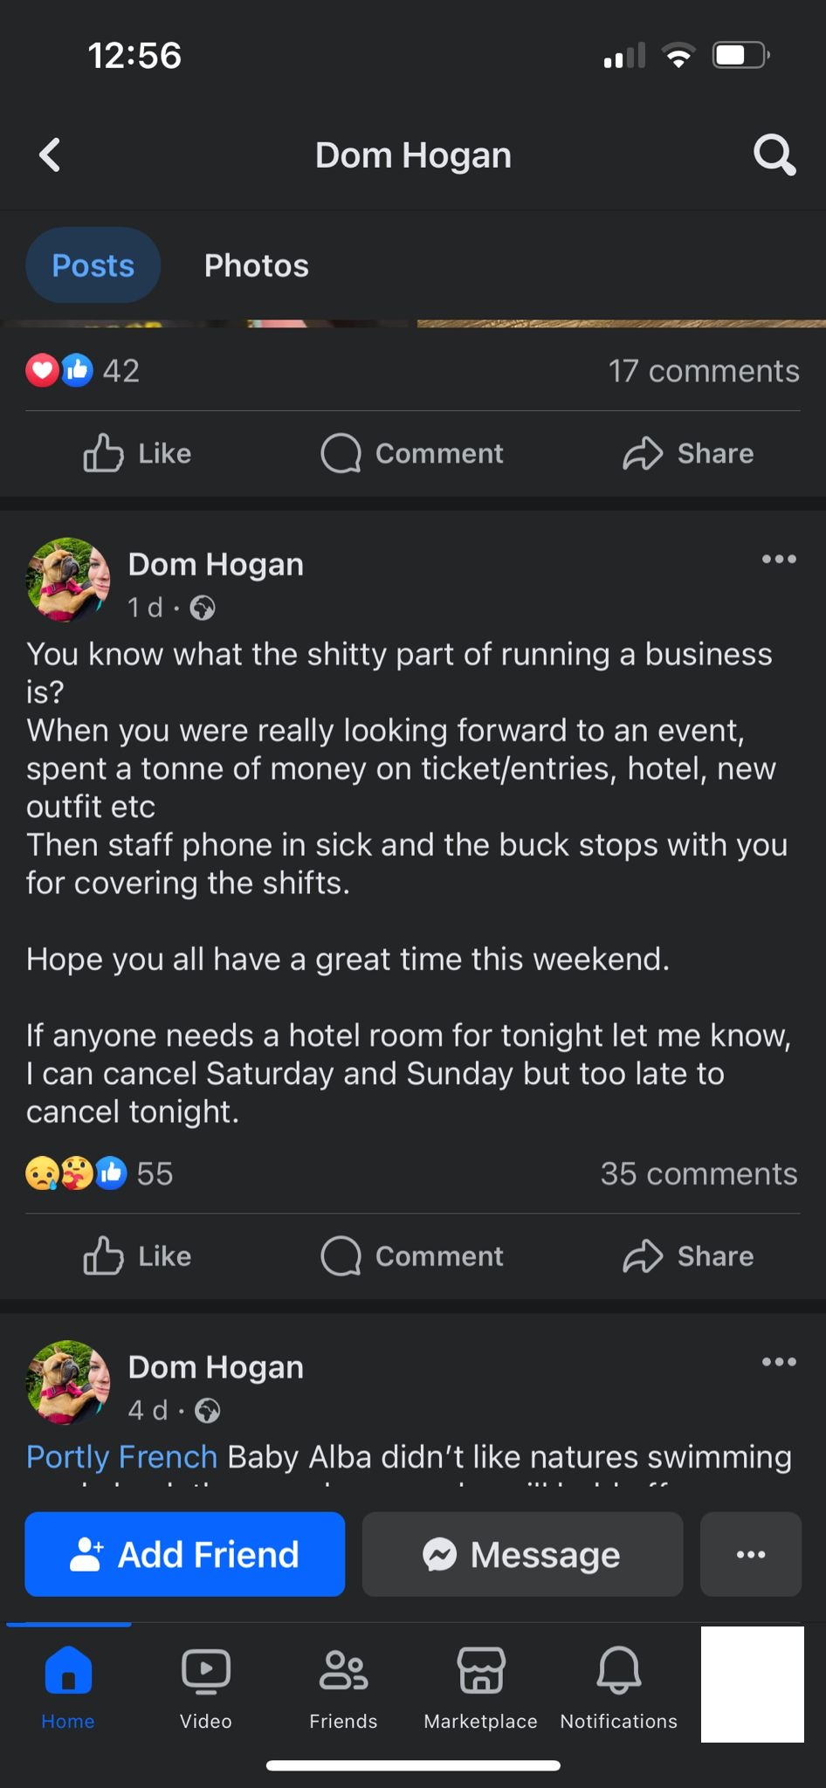Tap Dom Hogan's profile picture on 1 d post
826x1788 pixels.
coord(68,580)
